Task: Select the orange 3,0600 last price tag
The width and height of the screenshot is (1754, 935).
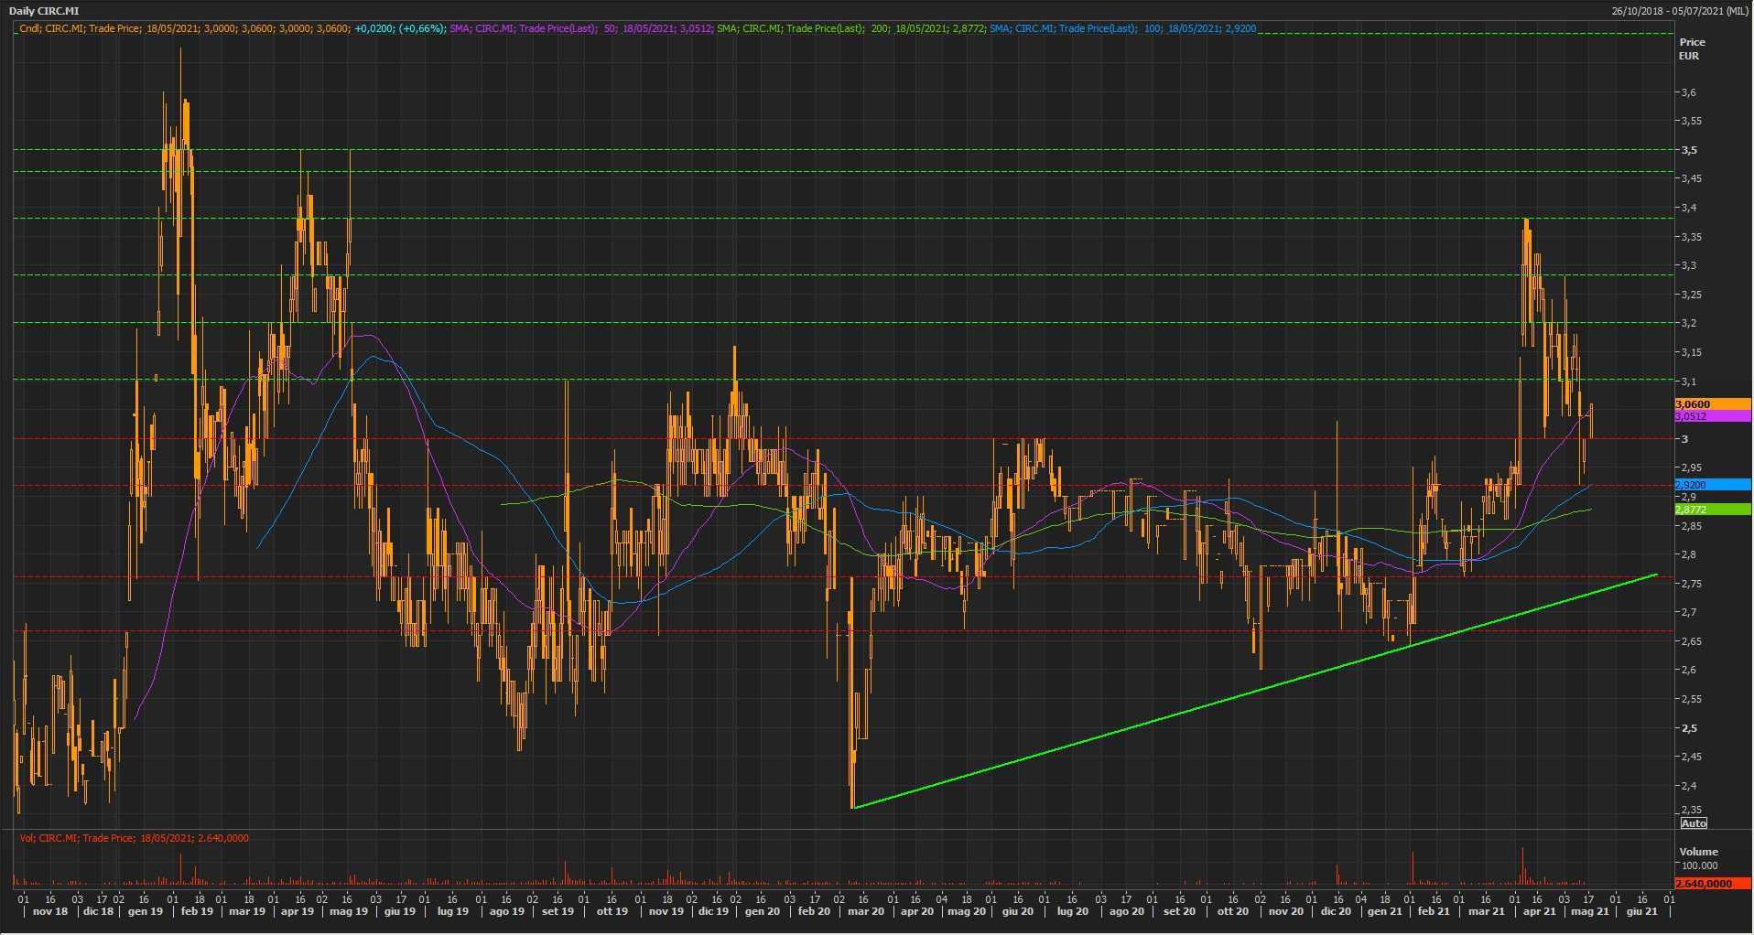Action: [1711, 404]
